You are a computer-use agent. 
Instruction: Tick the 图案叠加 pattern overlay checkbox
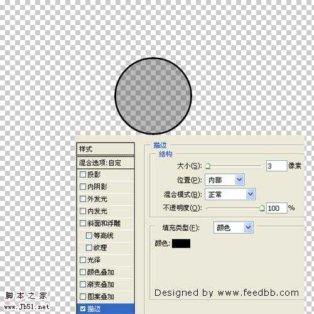click(x=83, y=296)
